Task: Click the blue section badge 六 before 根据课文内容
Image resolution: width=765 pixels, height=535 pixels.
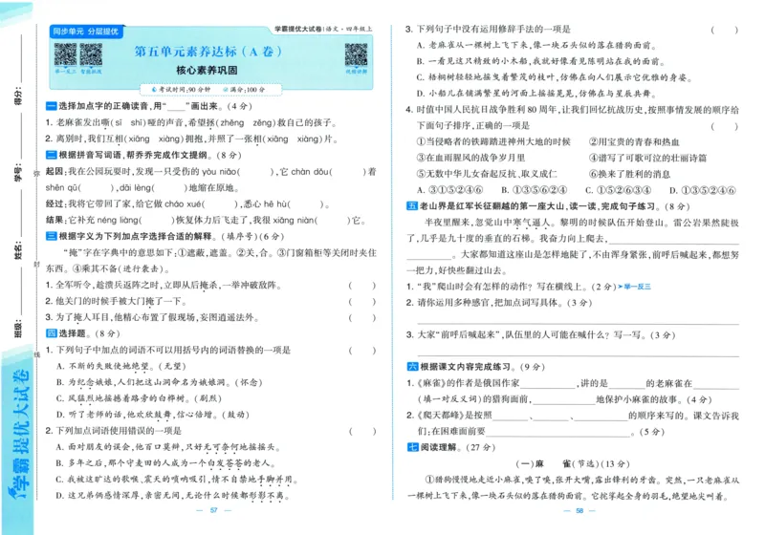Action: tap(412, 367)
